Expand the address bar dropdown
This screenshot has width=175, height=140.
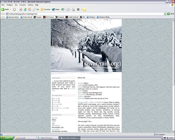(x=165, y=14)
